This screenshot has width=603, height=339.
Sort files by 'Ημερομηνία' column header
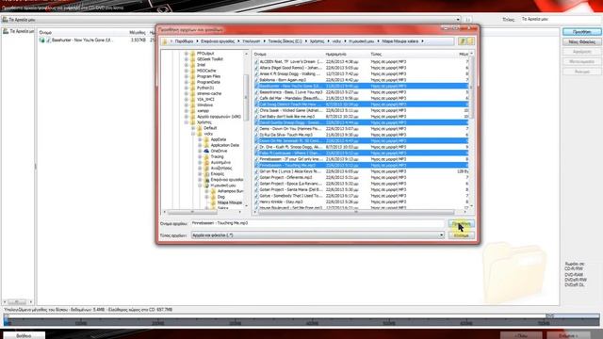pyautogui.click(x=335, y=55)
